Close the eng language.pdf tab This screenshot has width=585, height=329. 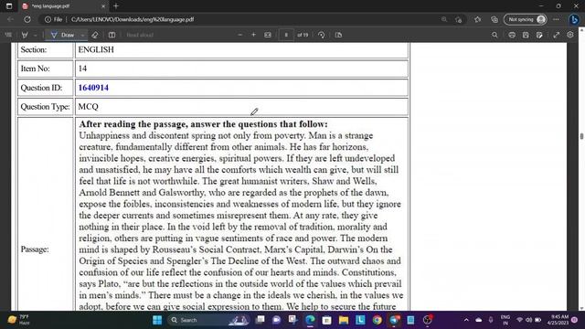tap(103, 6)
